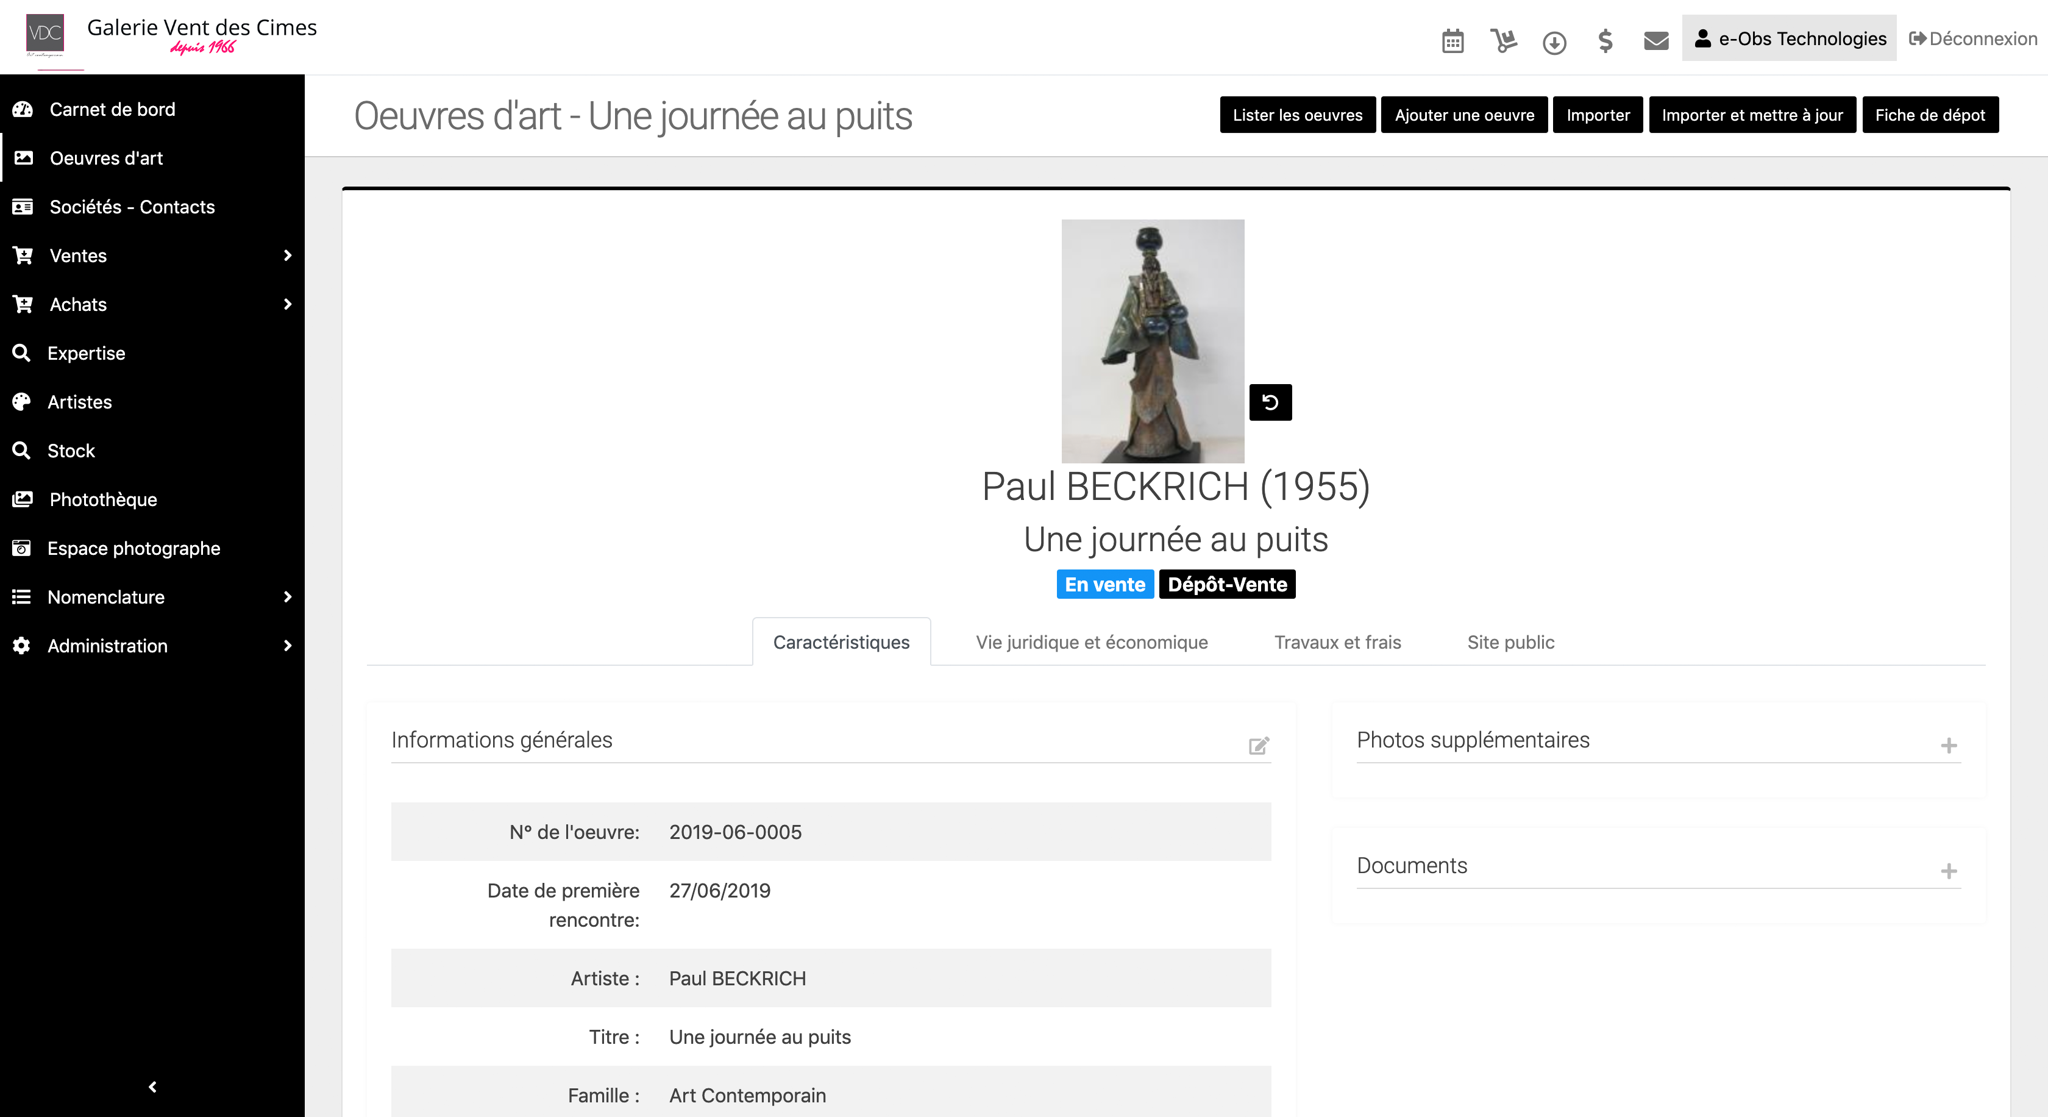
Task: Click the Nomenclature list icon
Action: (21, 597)
